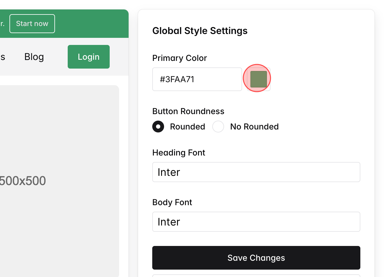Open the Blog page
384x277 pixels.
point(34,57)
